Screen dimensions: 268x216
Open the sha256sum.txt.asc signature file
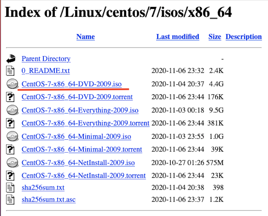[49, 200]
